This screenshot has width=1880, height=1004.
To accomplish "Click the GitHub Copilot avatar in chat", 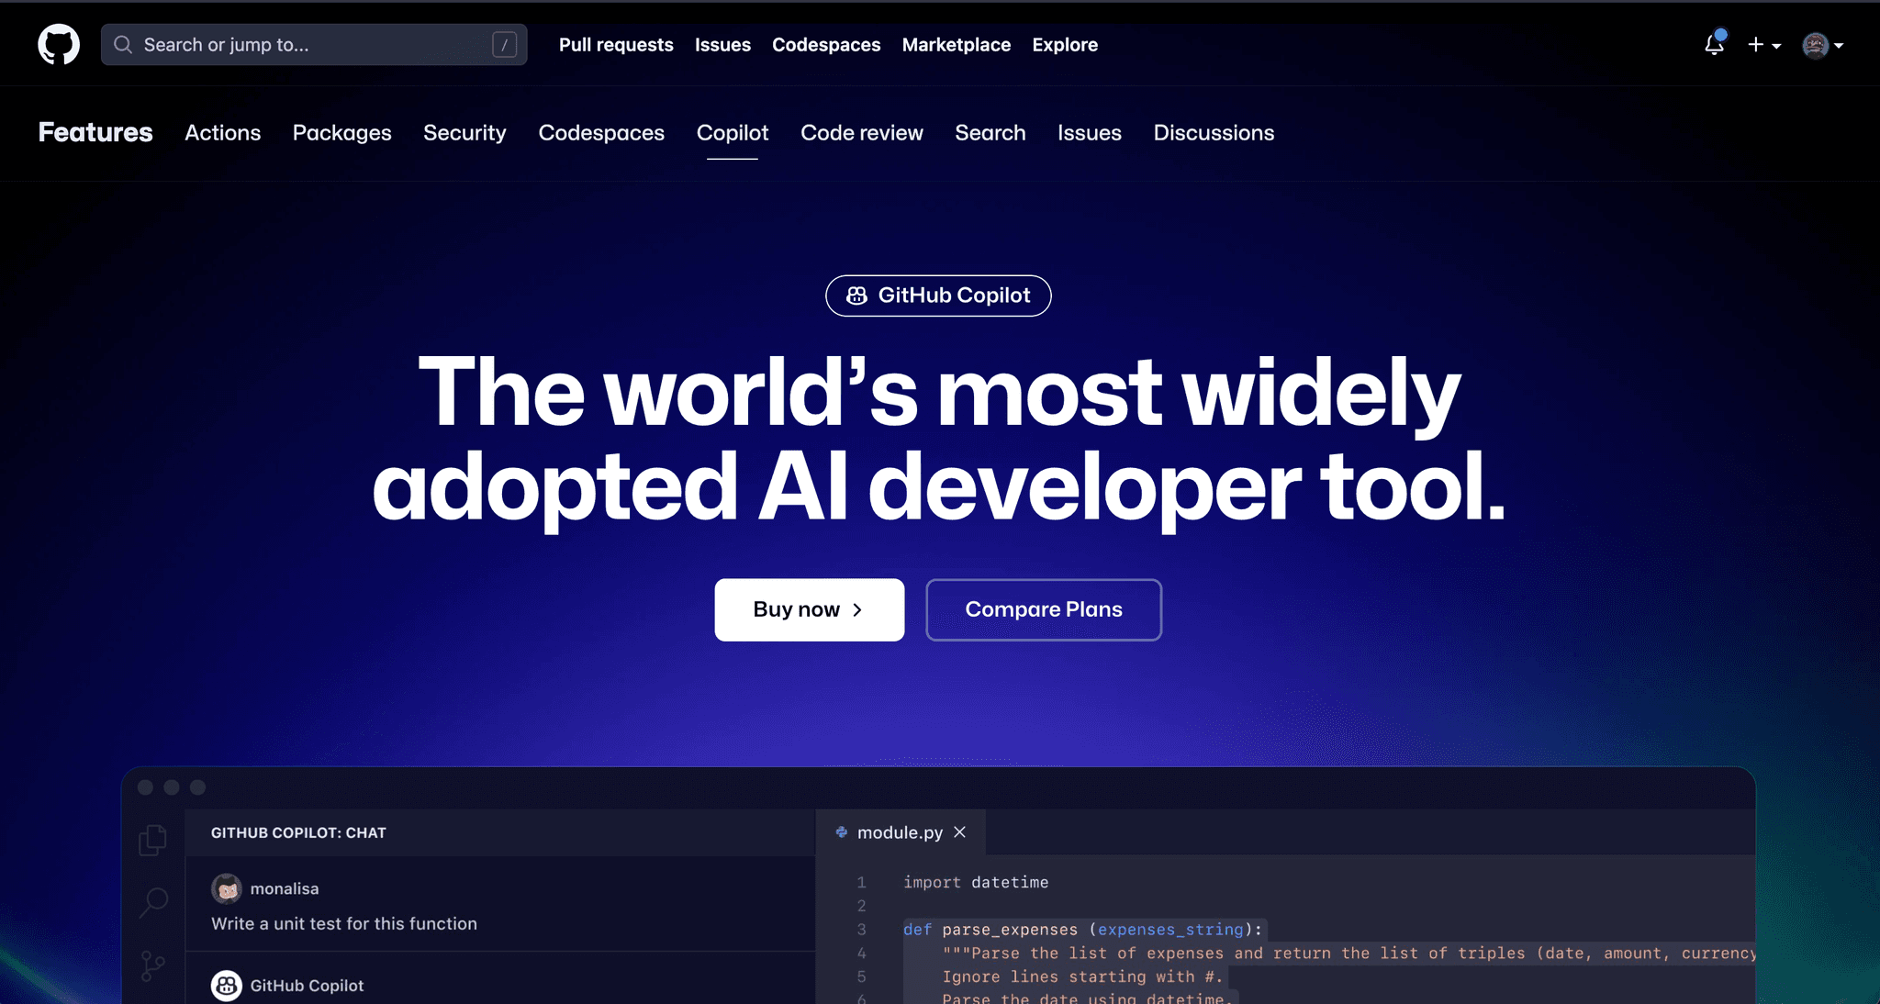I will [x=227, y=985].
